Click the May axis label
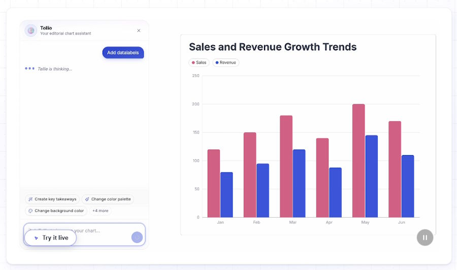Screen dimensions: 457x270 [365, 222]
